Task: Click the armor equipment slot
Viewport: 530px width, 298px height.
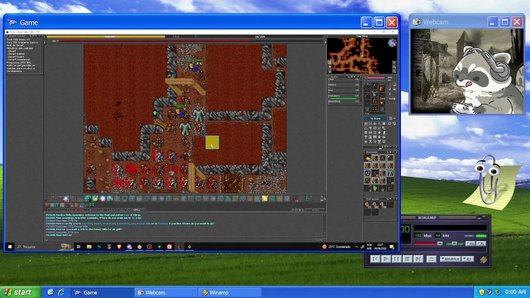Action: 375,94
